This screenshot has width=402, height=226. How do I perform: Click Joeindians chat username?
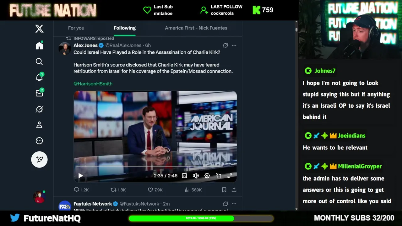(x=351, y=136)
